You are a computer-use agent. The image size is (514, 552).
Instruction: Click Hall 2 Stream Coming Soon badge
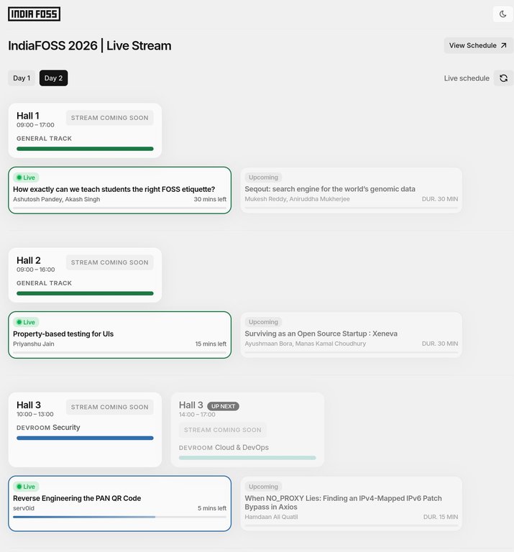[x=109, y=262]
